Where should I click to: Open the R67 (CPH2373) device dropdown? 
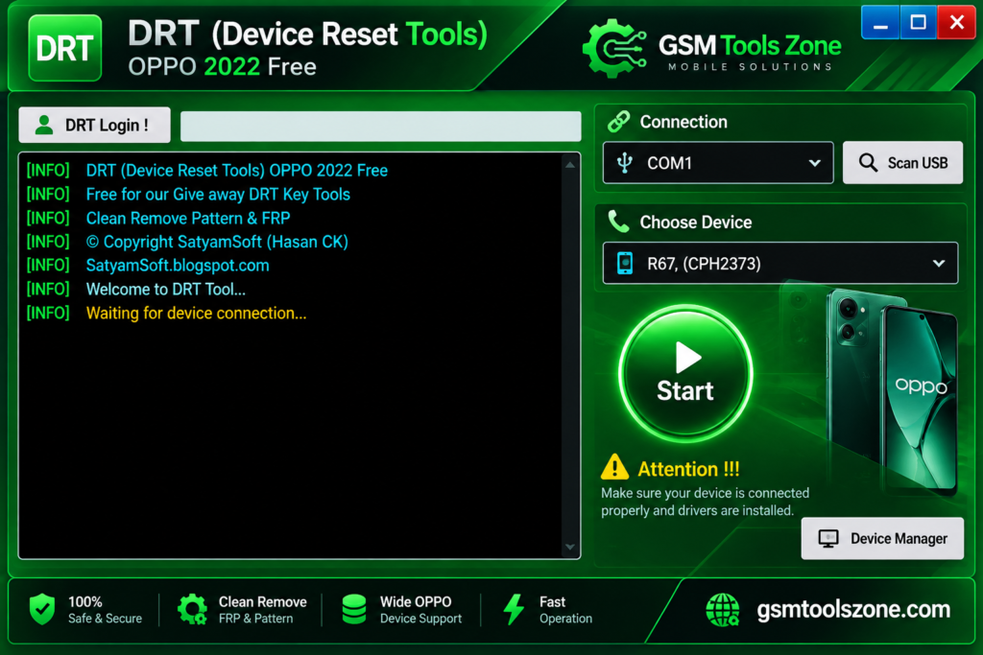[779, 263]
